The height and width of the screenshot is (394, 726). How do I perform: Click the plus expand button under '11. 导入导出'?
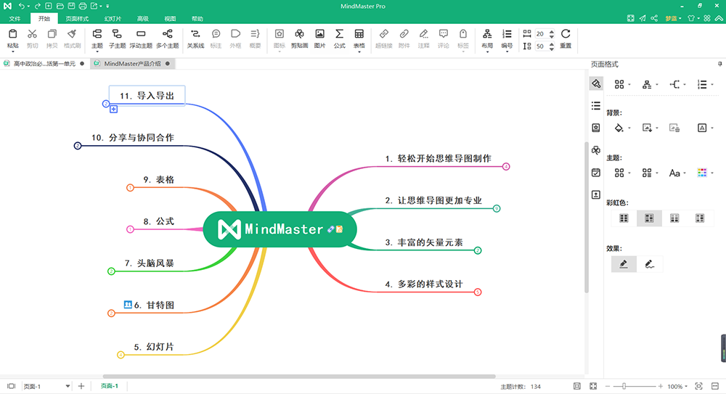click(113, 110)
